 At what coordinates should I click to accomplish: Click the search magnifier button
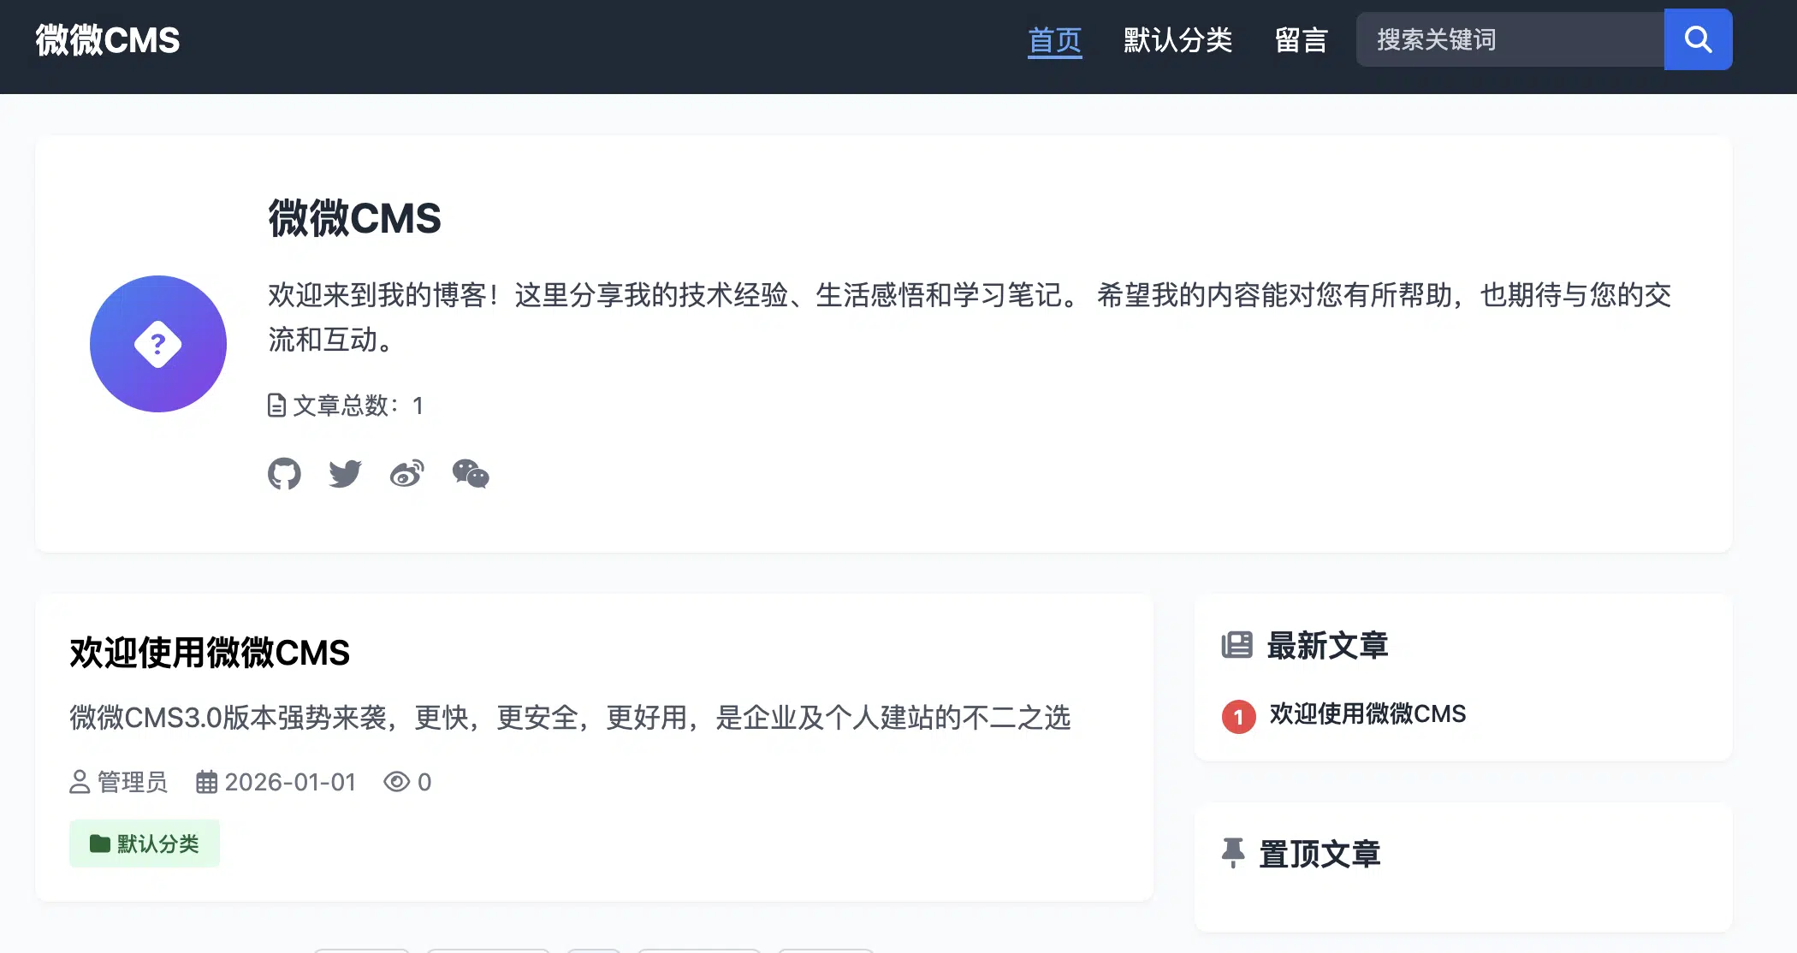1697,38
